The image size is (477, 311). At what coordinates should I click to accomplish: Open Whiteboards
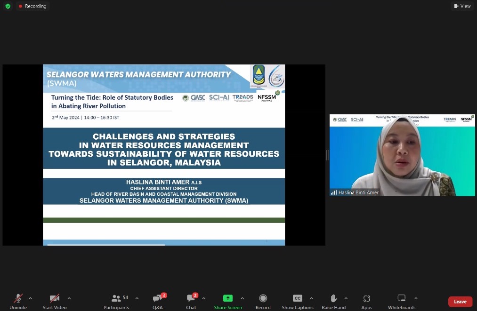click(402, 302)
